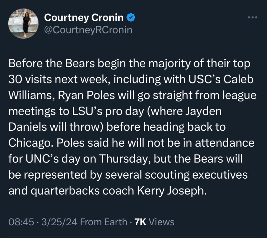
Task: Click Kerry Joseph in the last line
Action: (x=172, y=191)
